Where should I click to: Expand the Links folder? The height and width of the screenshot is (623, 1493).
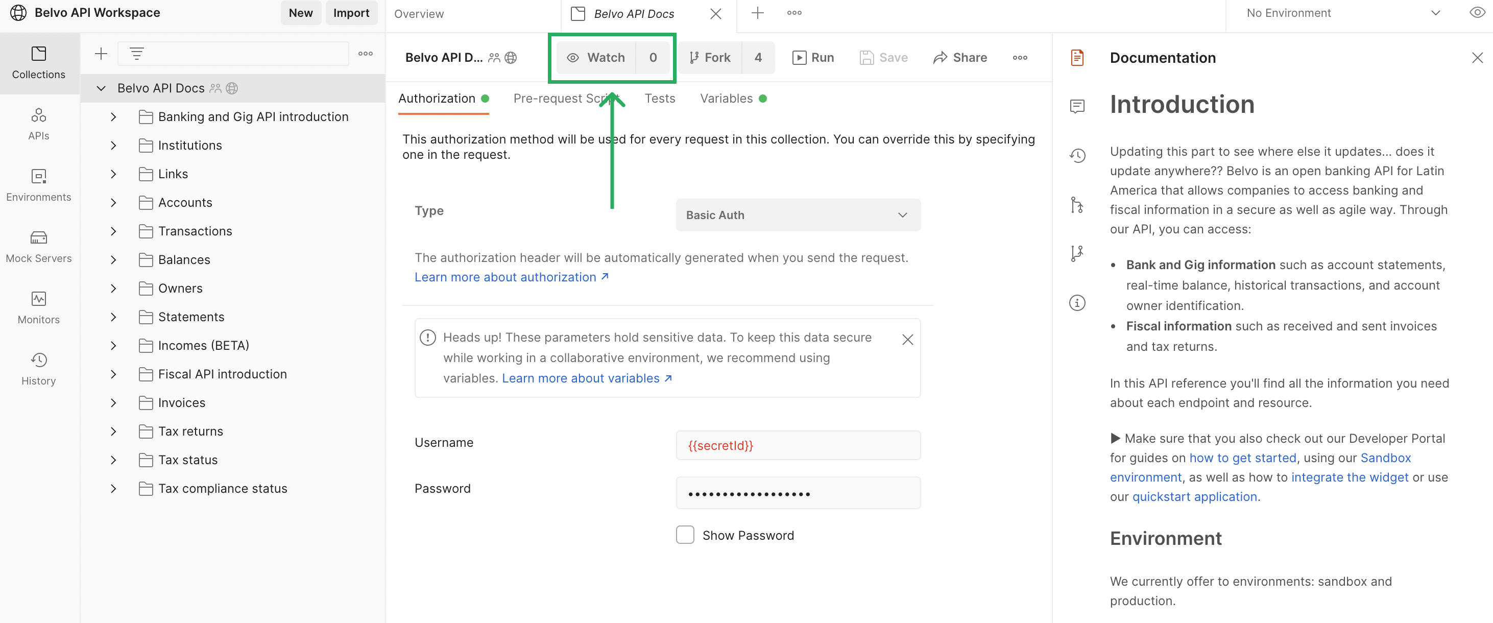click(113, 174)
